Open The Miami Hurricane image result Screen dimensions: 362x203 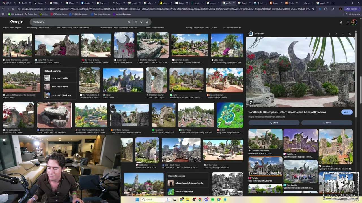click(x=129, y=116)
